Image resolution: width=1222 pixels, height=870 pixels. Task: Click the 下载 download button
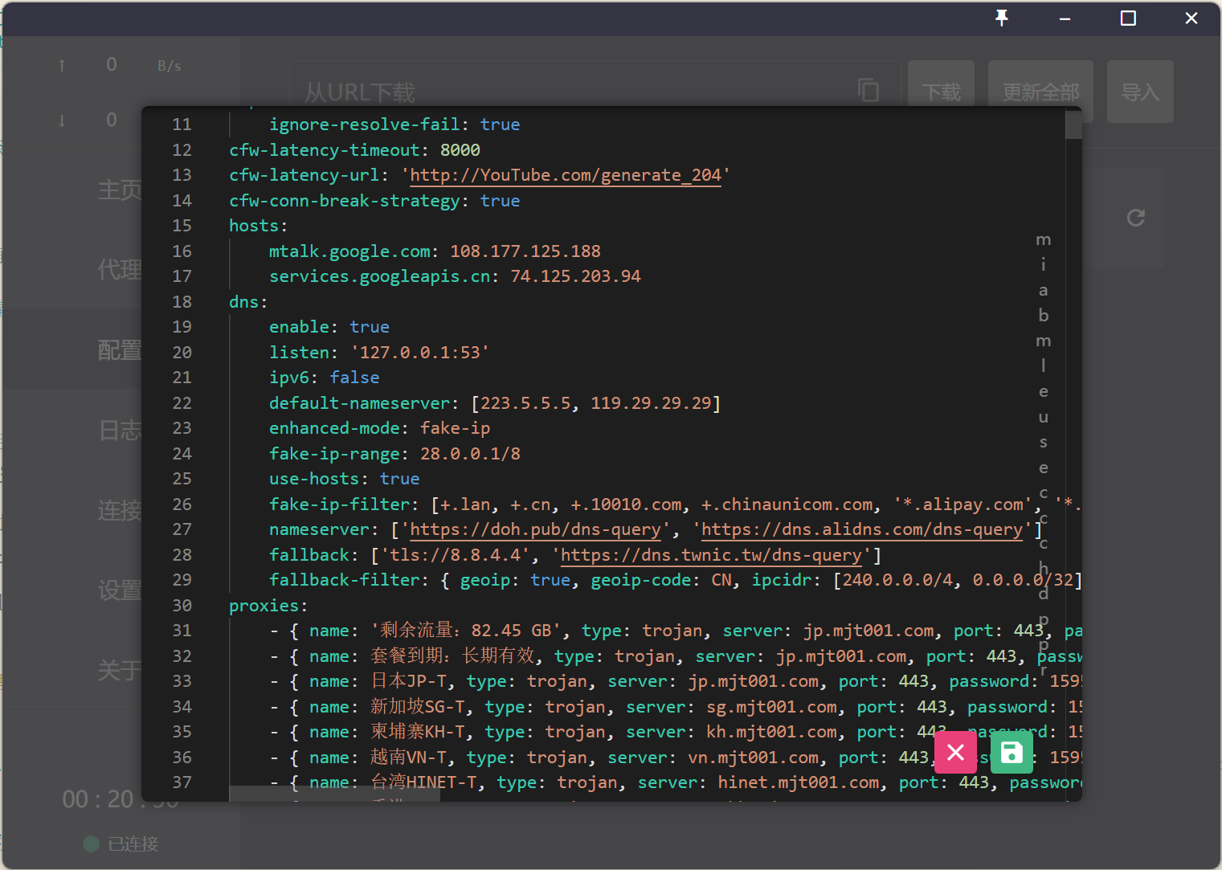point(941,92)
